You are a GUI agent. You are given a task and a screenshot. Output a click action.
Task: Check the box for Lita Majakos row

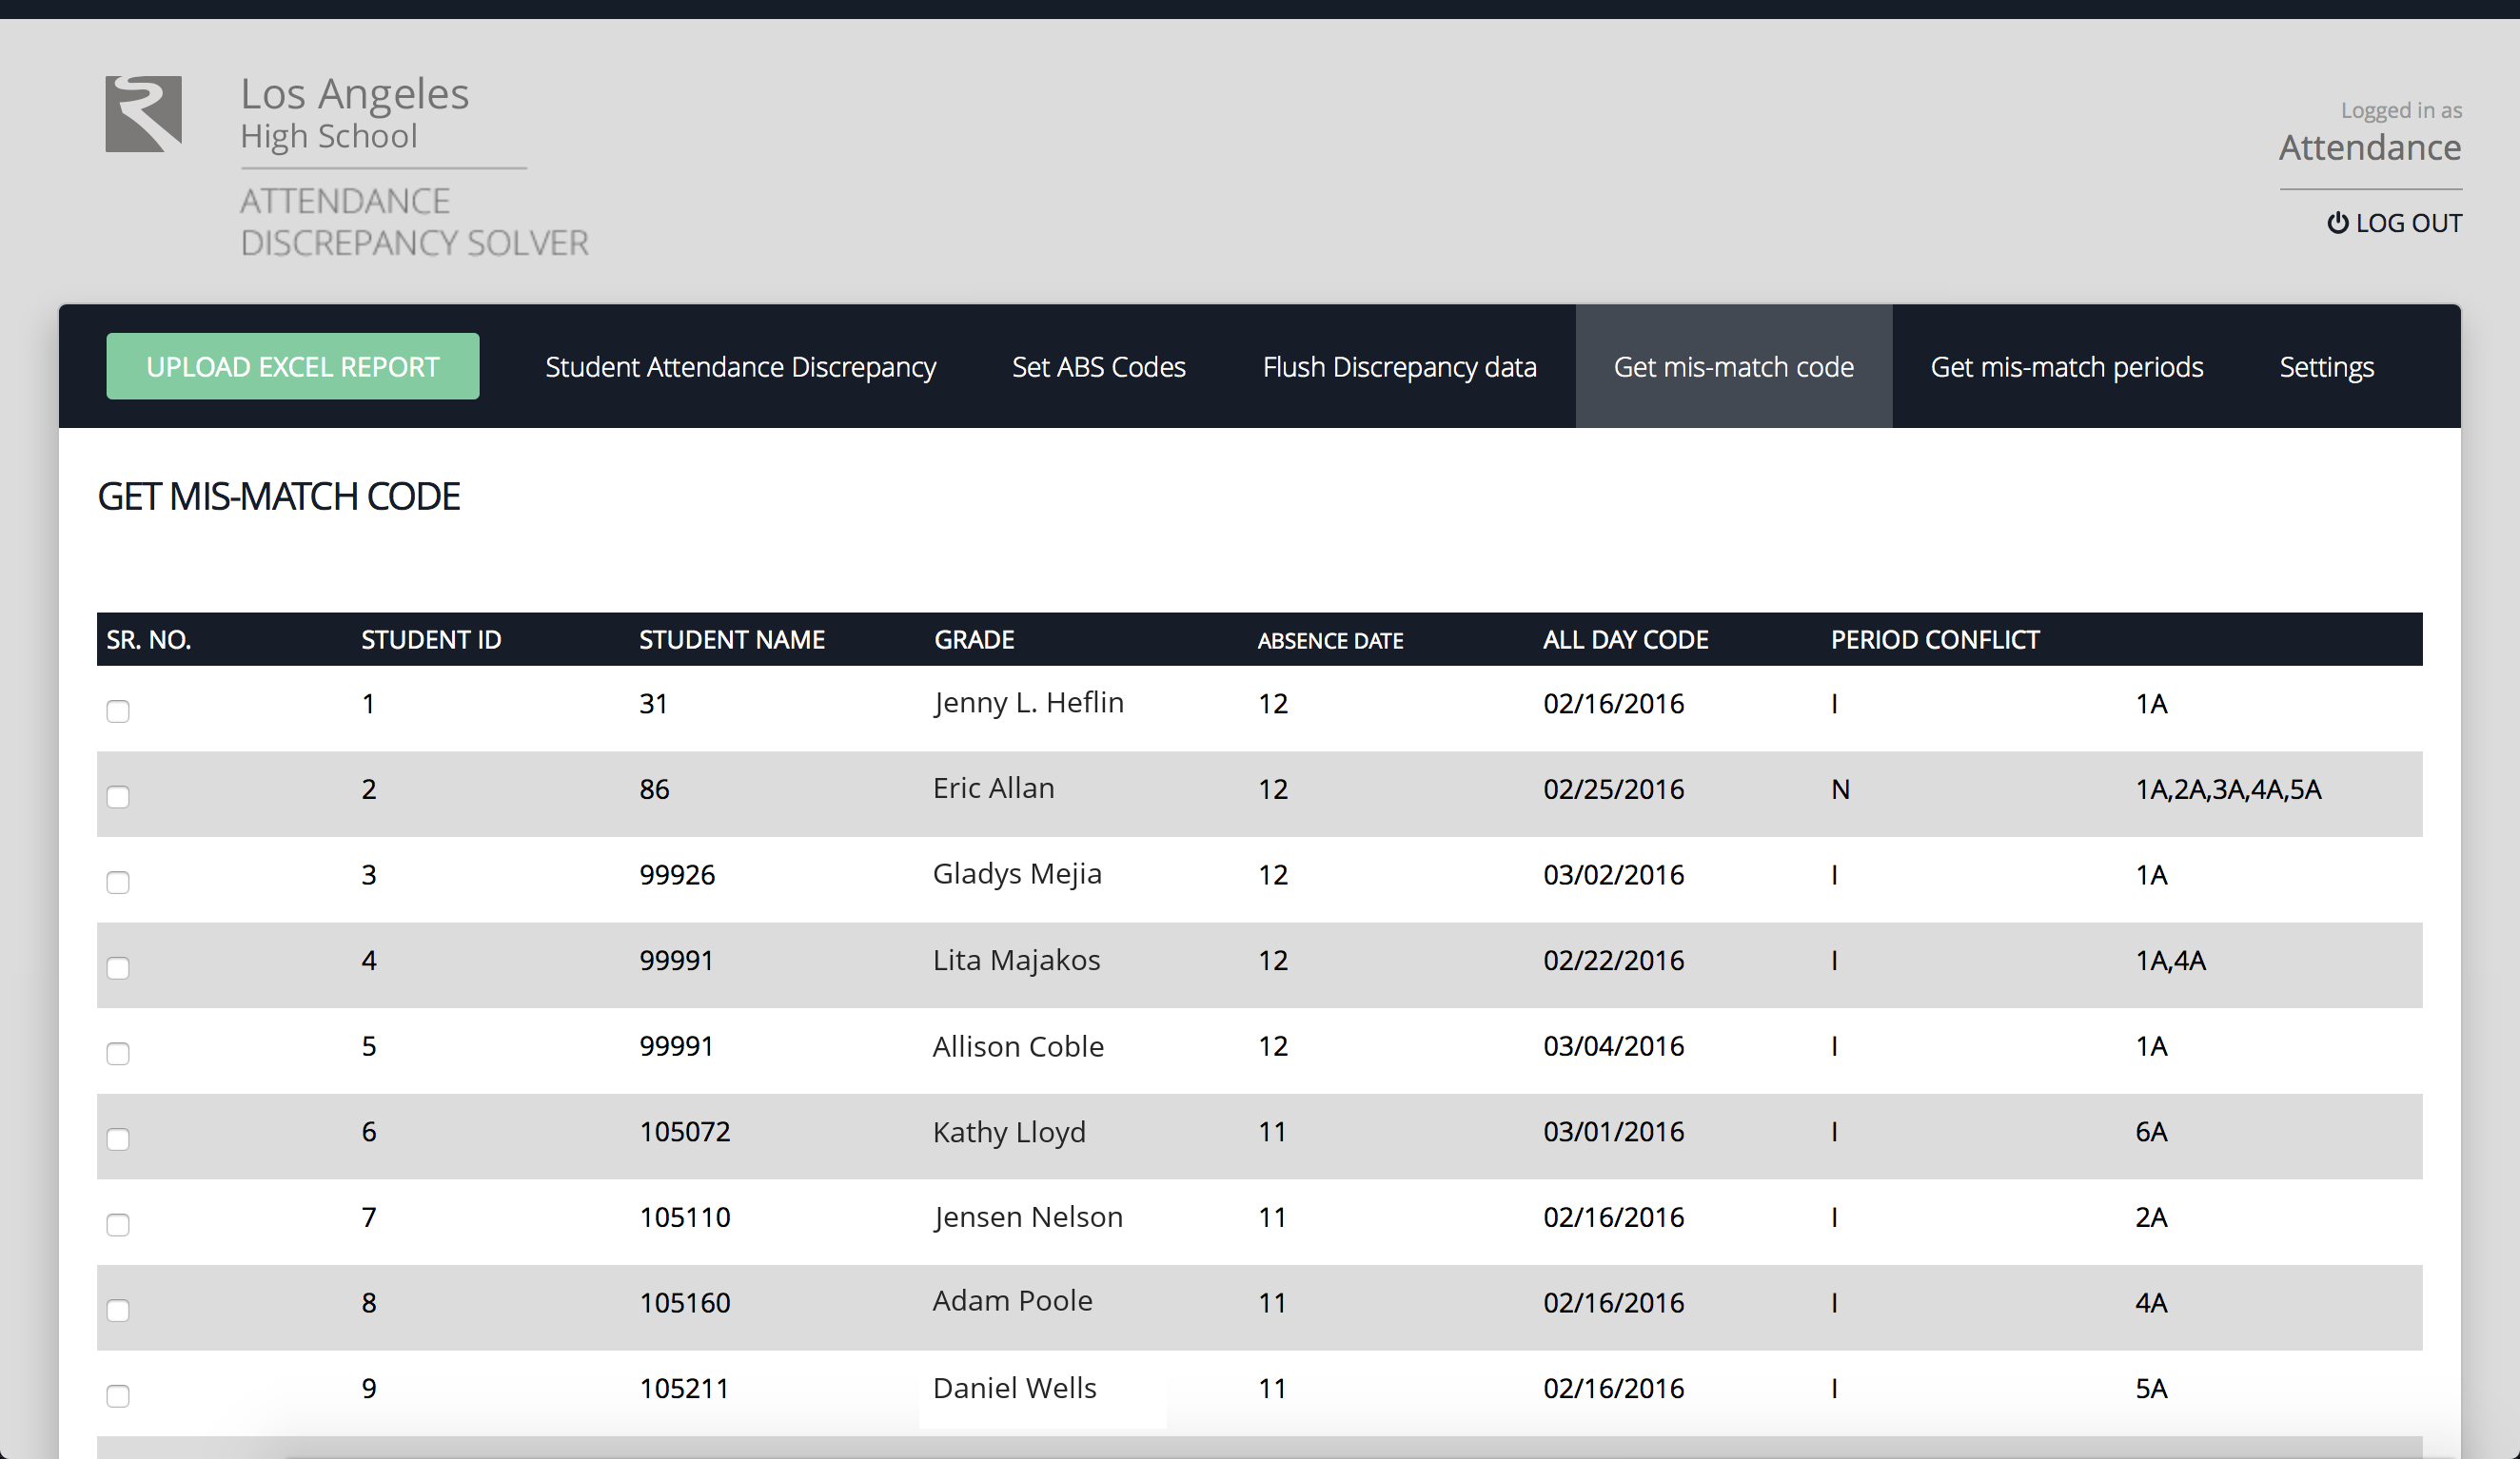coord(118,967)
